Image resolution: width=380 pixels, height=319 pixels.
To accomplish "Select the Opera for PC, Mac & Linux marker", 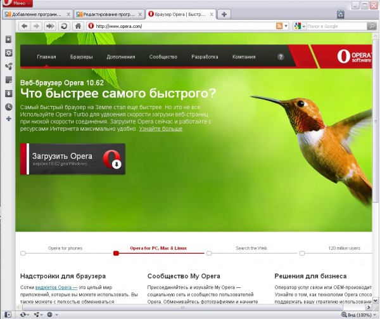I will click(x=116, y=253).
